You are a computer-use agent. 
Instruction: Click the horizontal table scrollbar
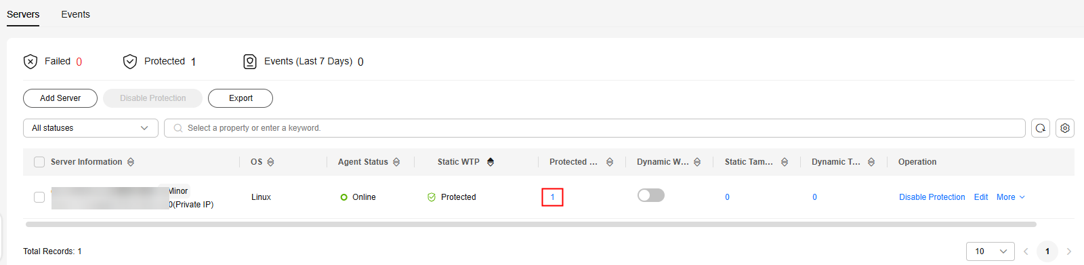531,224
